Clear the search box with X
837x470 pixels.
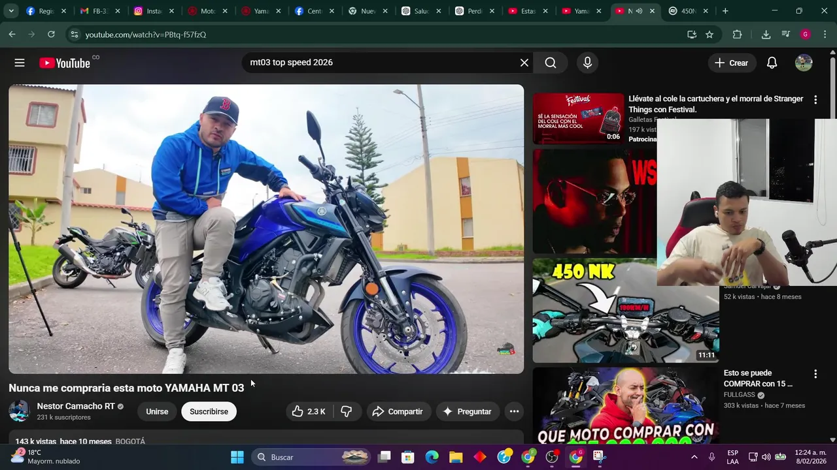tap(524, 63)
